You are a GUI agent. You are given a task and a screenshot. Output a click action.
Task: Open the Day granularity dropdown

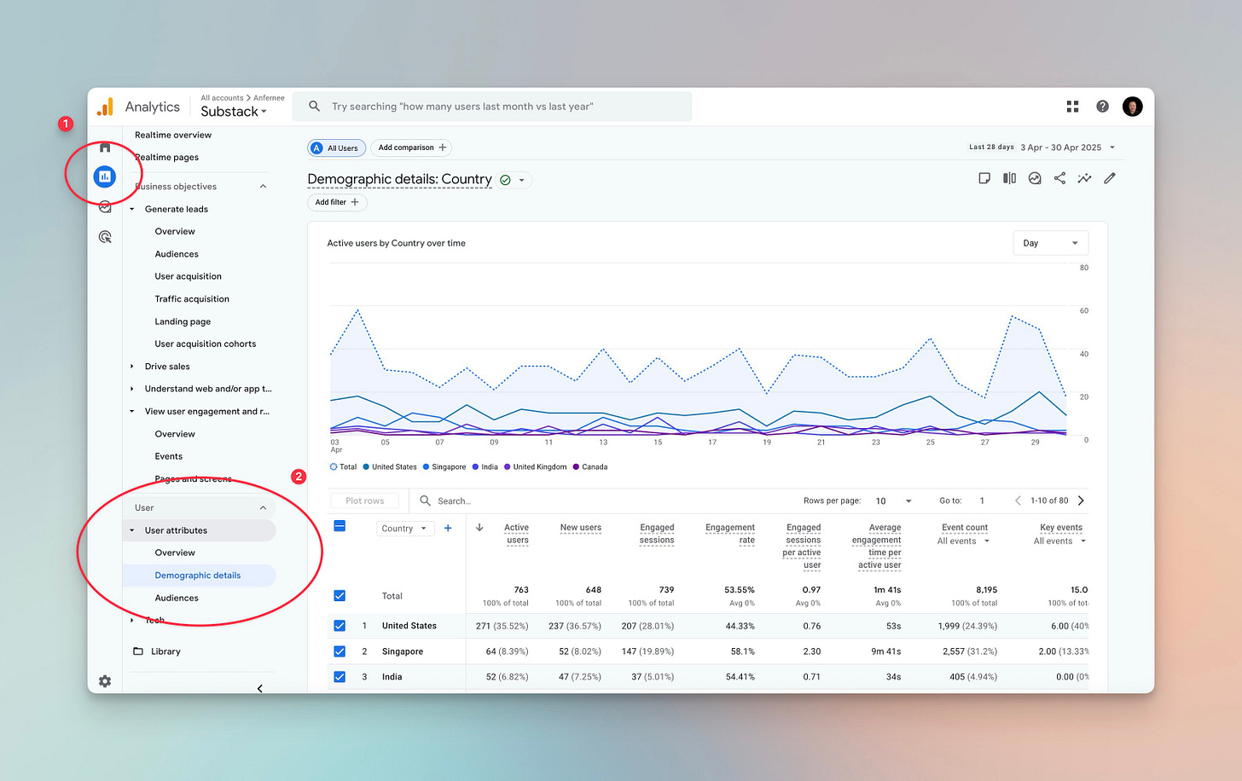coord(1051,243)
